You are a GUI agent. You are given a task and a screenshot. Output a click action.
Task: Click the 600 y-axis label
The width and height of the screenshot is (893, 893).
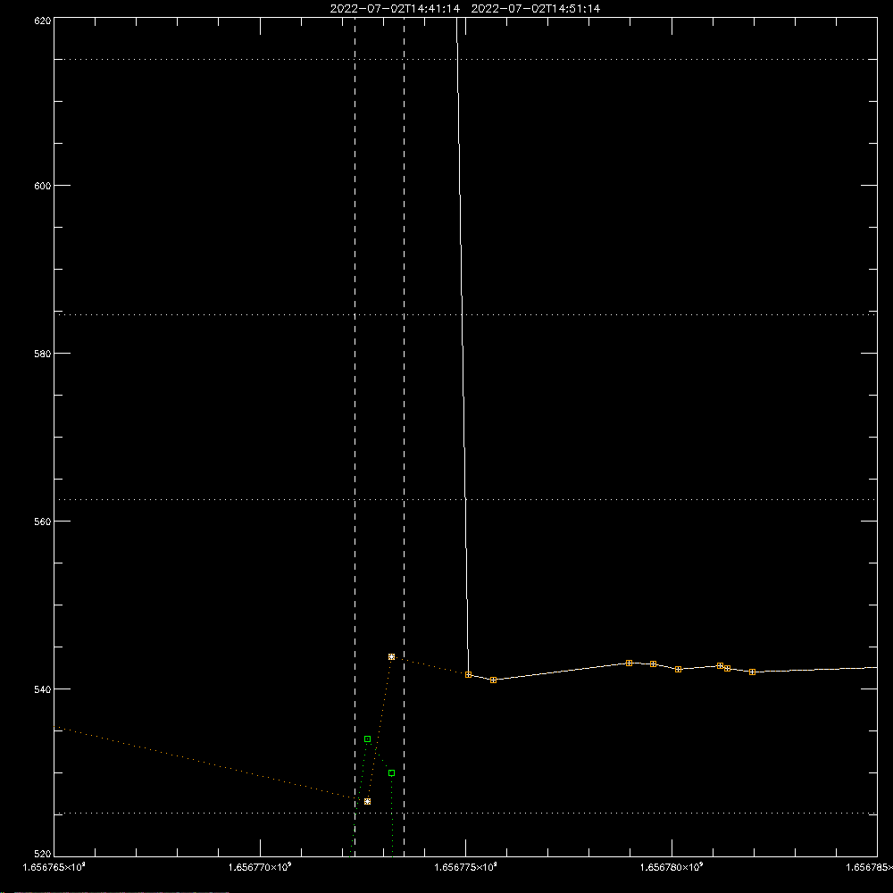[43, 186]
